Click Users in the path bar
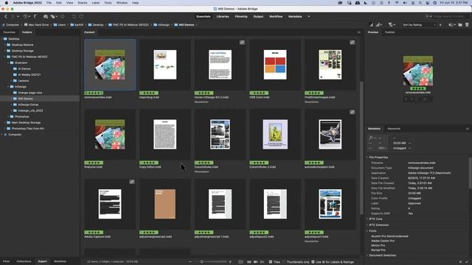Screen dimensions: 472x265 point(60,25)
